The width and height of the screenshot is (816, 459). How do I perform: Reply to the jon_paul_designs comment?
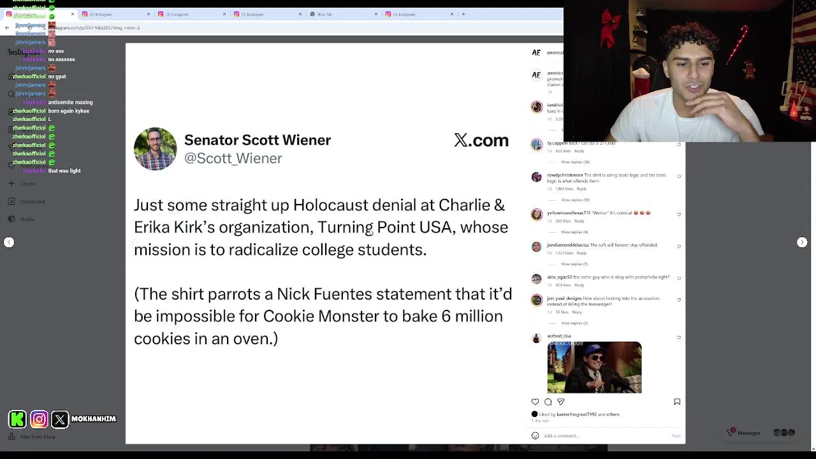coord(576,312)
